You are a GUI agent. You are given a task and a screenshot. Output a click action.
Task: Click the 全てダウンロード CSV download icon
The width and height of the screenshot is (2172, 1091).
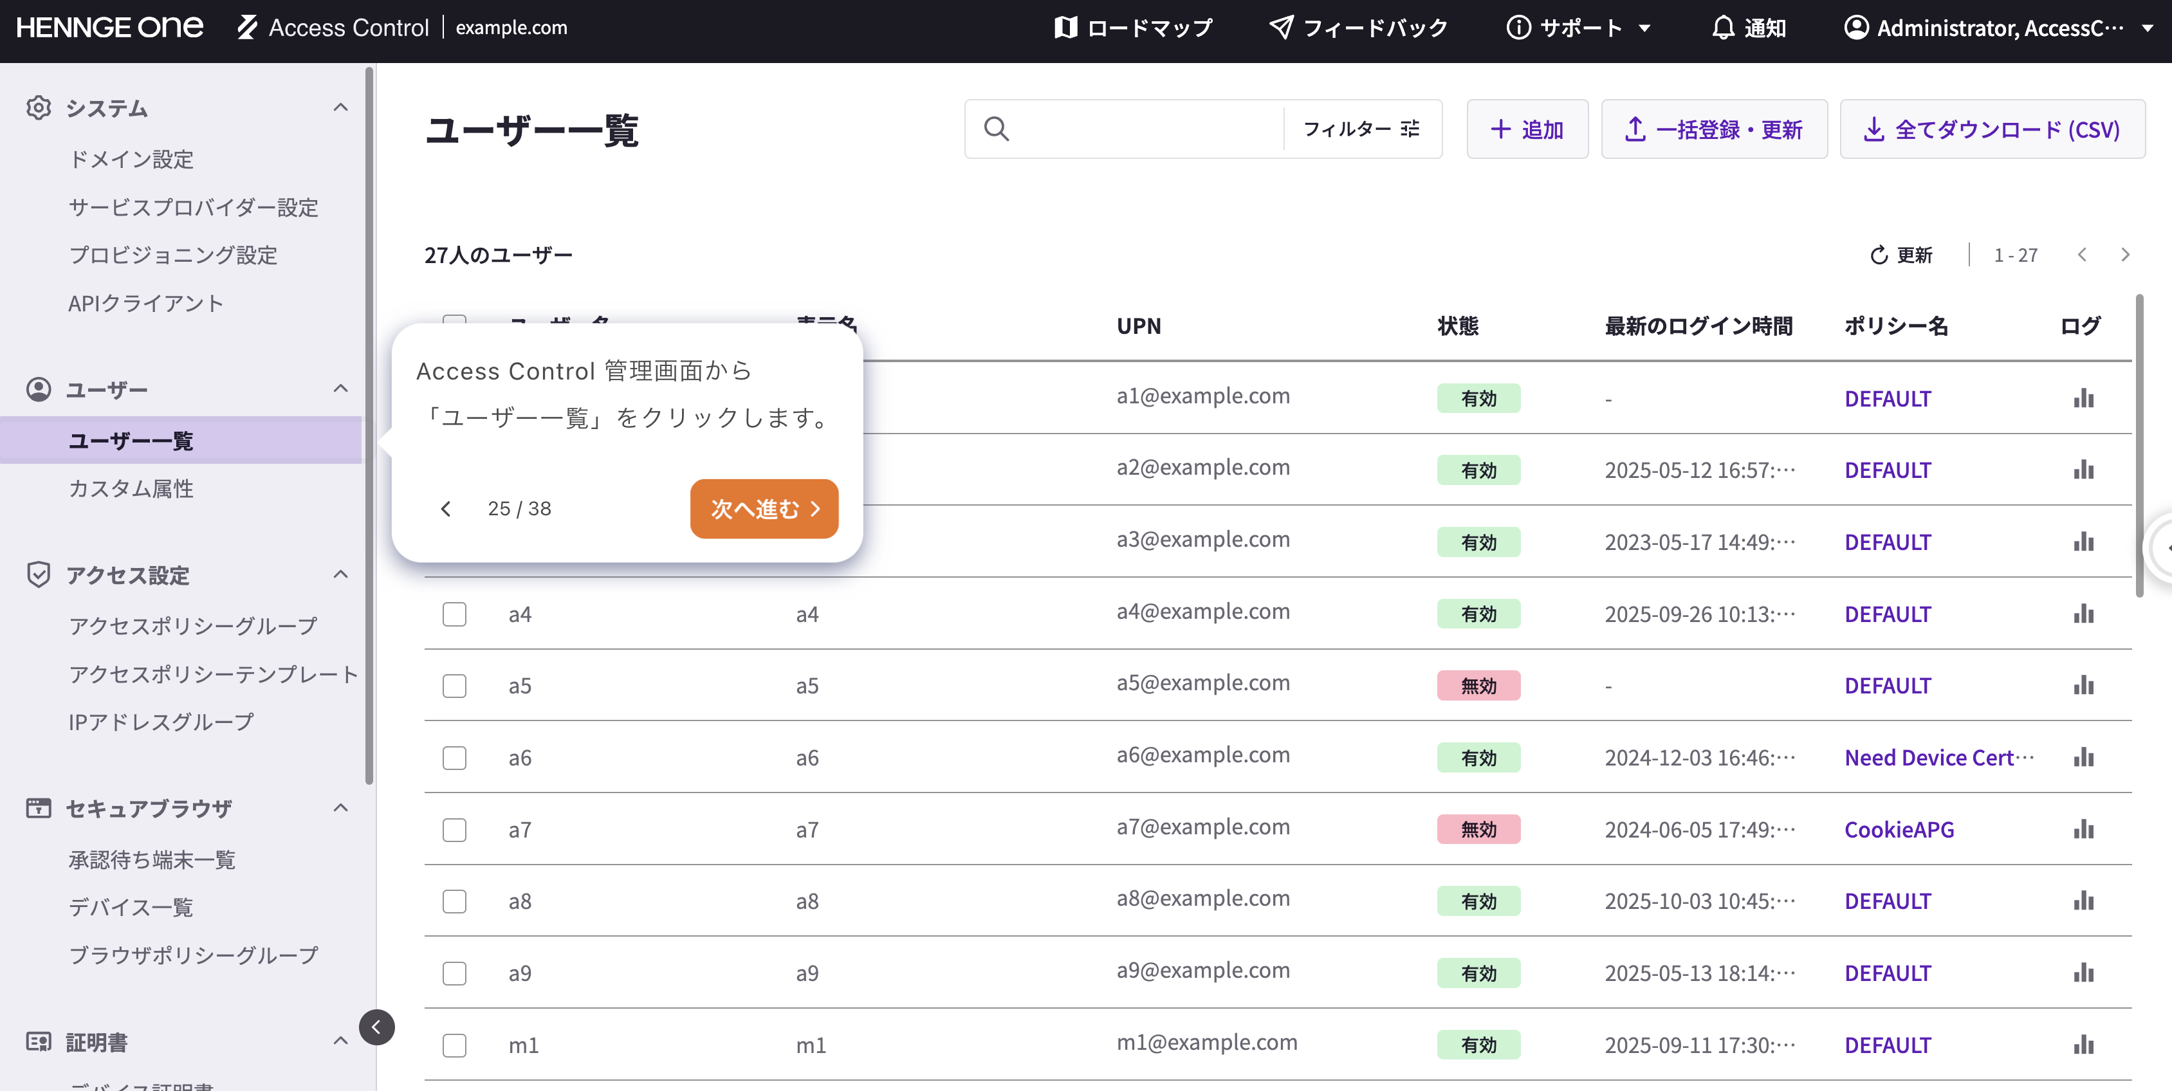coord(1874,129)
